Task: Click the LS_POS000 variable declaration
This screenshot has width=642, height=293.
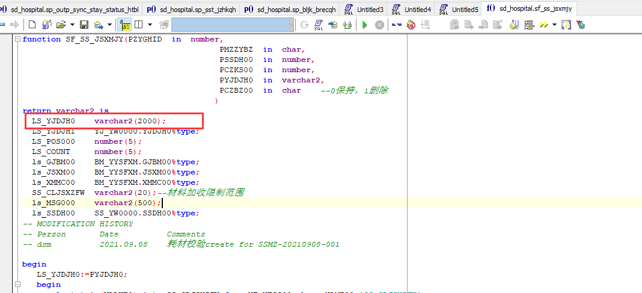Action: tap(87, 142)
